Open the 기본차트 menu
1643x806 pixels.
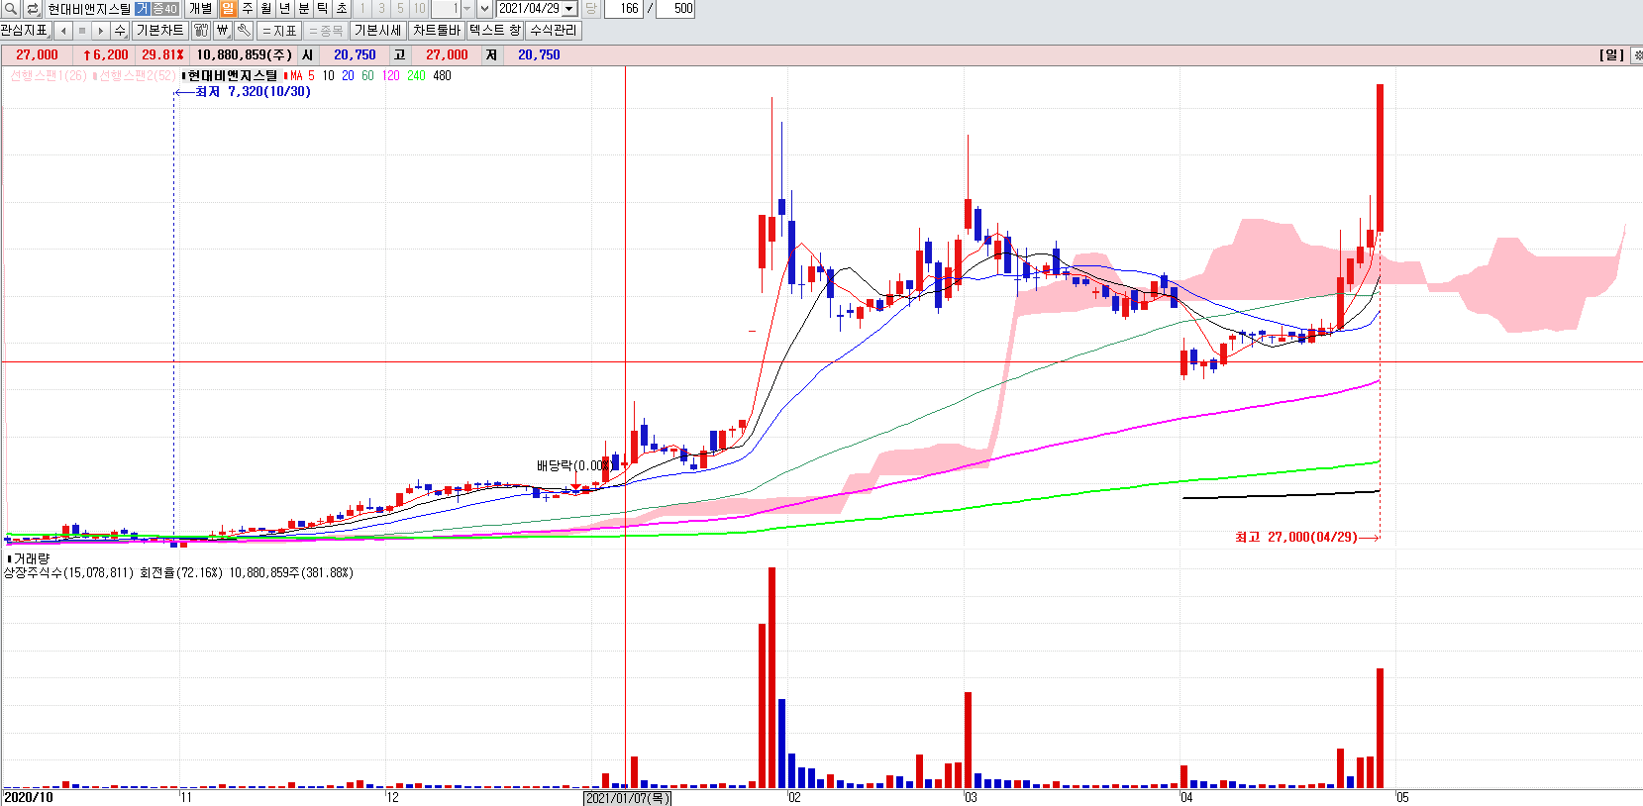(x=159, y=31)
